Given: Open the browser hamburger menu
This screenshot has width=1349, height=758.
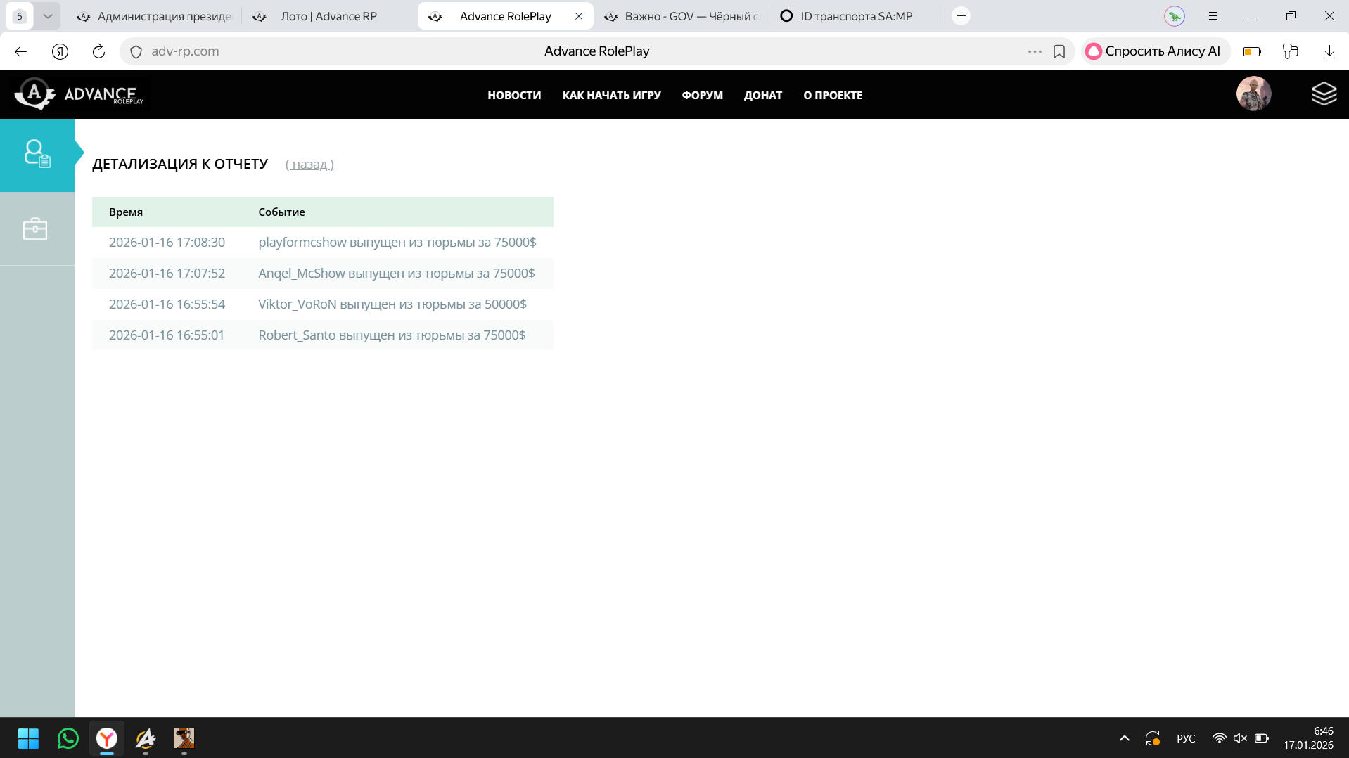Looking at the screenshot, I should pos(1213,16).
